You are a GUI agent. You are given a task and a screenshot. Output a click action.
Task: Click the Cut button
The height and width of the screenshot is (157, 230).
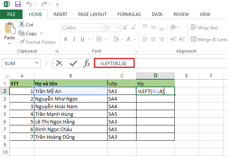[x=26, y=24]
